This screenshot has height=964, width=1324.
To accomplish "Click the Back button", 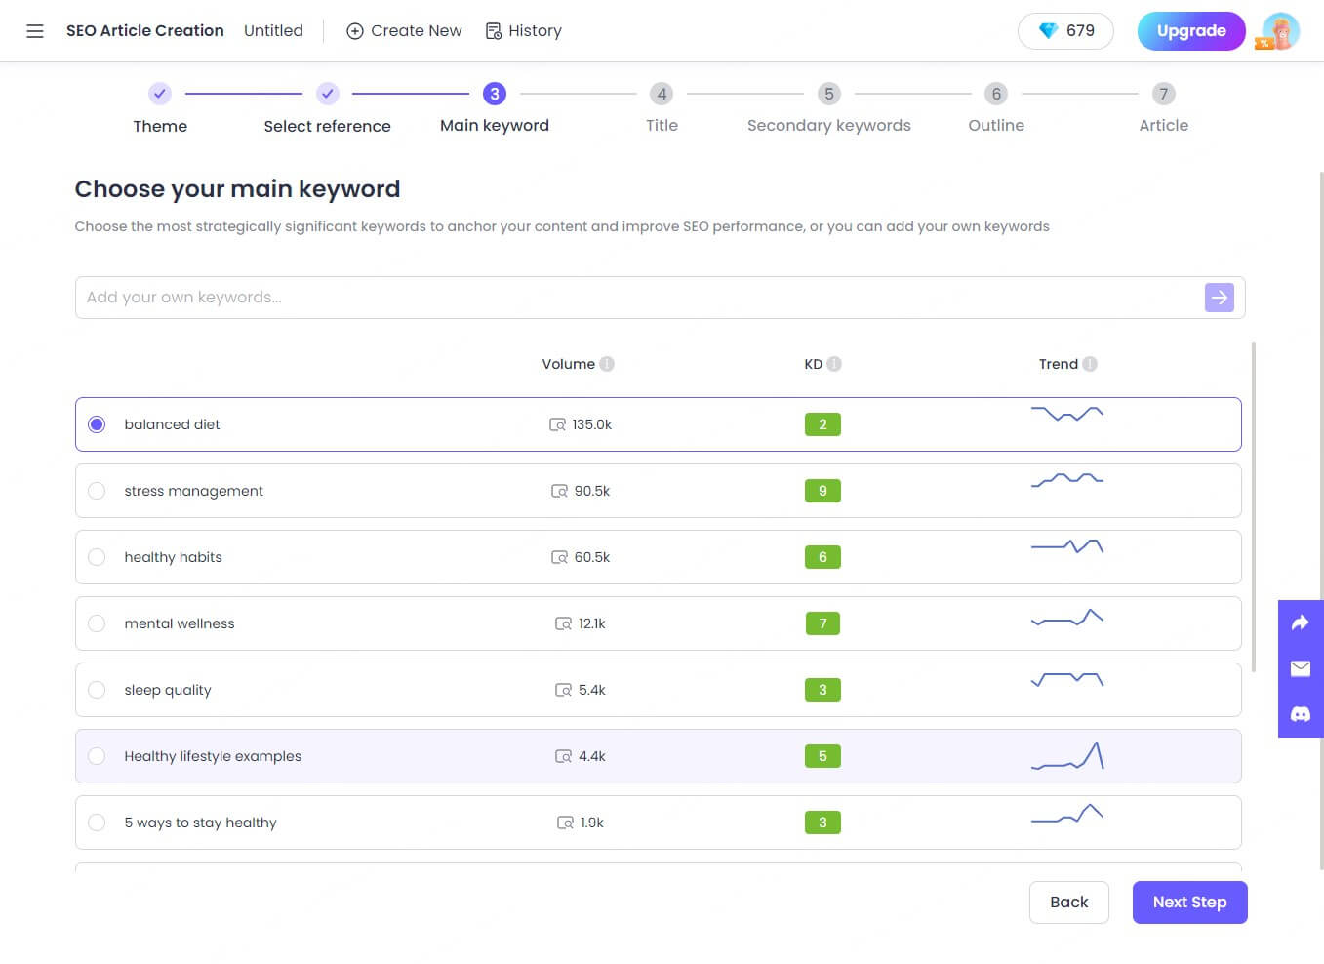I will click(1068, 903).
